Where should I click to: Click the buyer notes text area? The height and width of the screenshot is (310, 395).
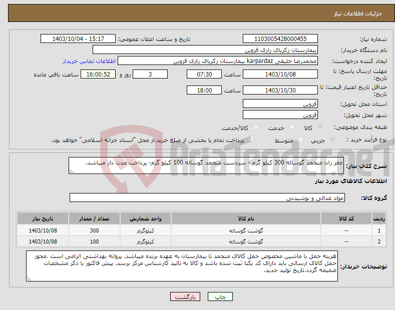[182, 266]
